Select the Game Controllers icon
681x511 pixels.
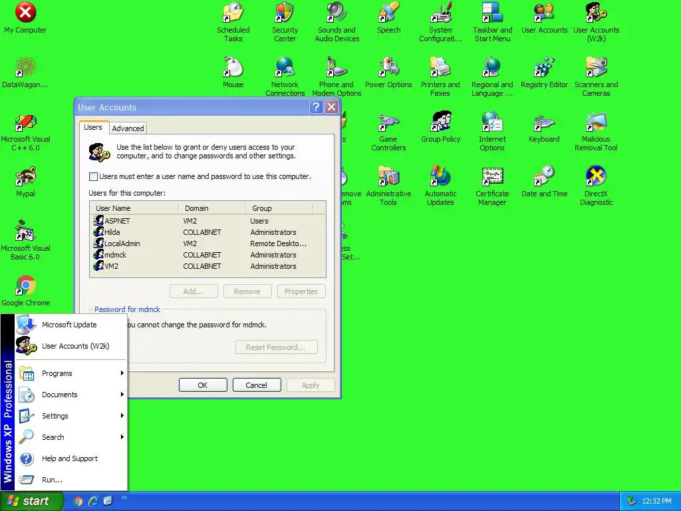point(388,131)
